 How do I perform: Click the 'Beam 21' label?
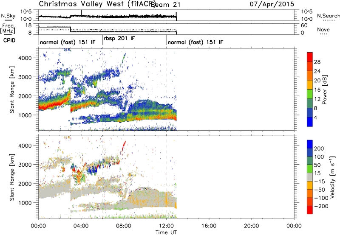point(165,5)
